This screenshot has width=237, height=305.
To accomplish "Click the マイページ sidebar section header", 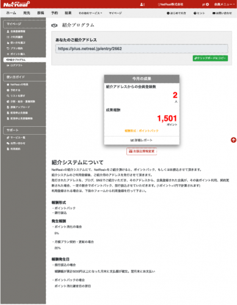I will [x=24, y=24].
